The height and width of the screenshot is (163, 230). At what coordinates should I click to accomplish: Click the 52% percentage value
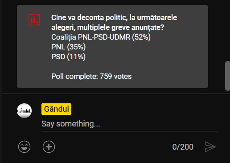point(141,37)
